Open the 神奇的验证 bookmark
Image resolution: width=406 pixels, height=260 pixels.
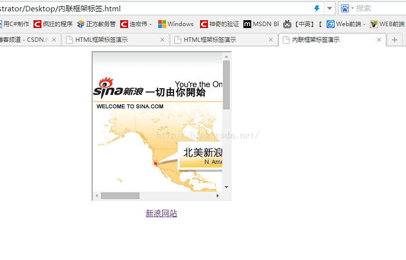point(219,24)
